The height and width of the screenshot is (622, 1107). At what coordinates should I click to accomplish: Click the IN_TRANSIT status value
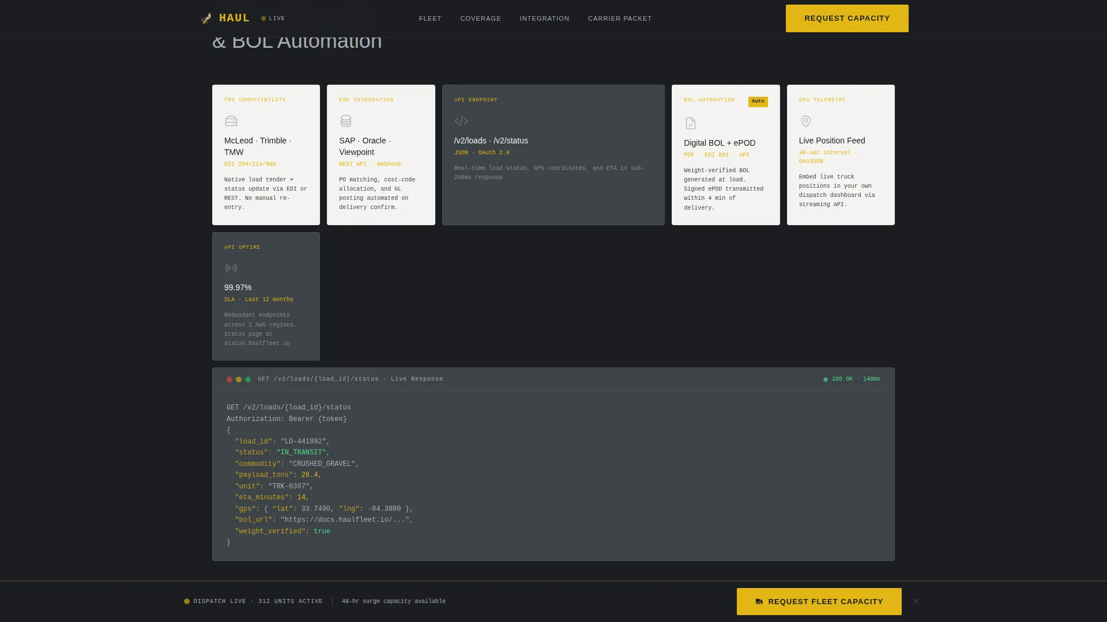tap(302, 453)
